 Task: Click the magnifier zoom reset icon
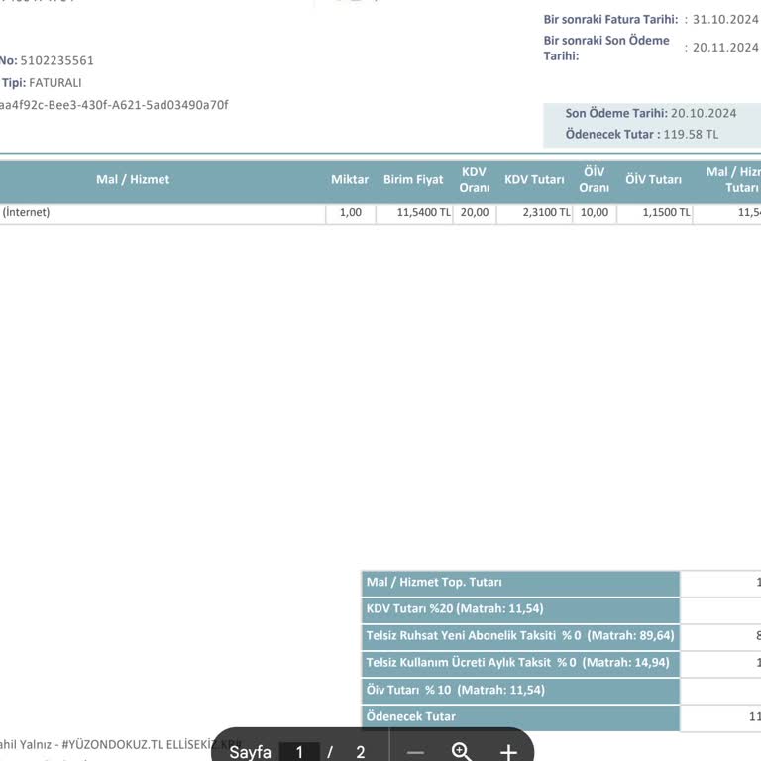pos(461,752)
